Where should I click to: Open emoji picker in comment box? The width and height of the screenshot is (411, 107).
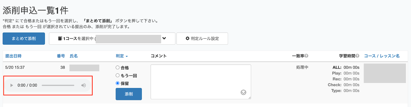[x=243, y=92]
